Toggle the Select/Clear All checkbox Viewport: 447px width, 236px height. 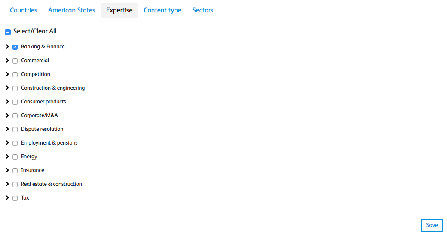click(8, 32)
